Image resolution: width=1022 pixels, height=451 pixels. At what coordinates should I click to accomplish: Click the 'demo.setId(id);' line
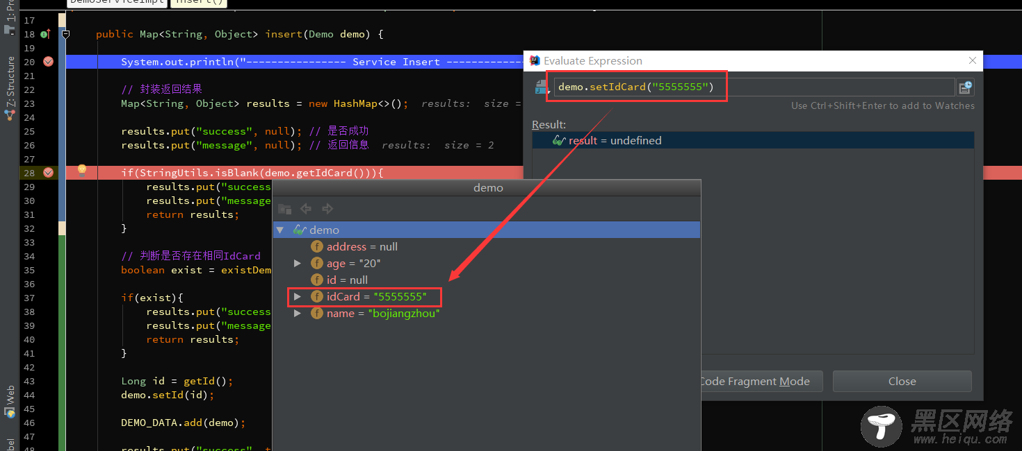coord(168,395)
